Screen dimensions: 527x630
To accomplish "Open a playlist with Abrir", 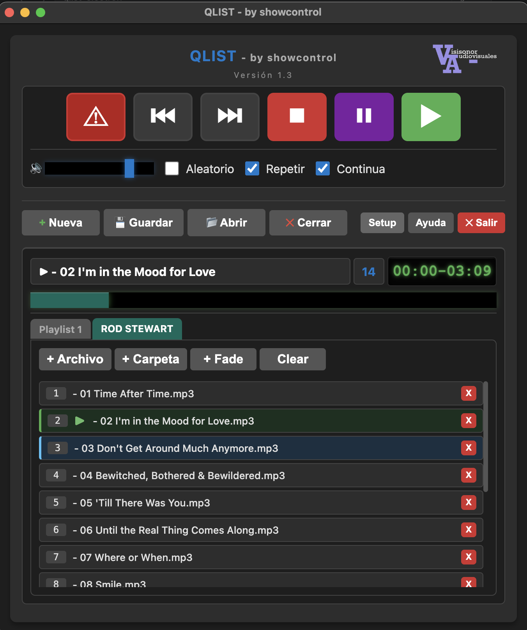I will coord(226,223).
